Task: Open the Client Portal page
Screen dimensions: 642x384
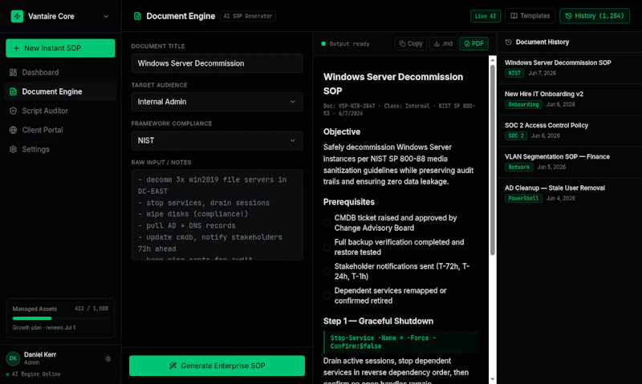Action: point(60,130)
